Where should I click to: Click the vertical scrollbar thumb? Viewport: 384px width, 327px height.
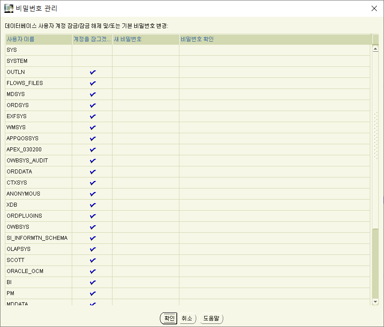(375, 140)
